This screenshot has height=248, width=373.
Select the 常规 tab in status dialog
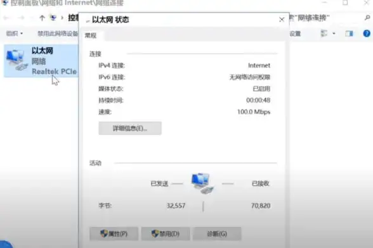91,35
